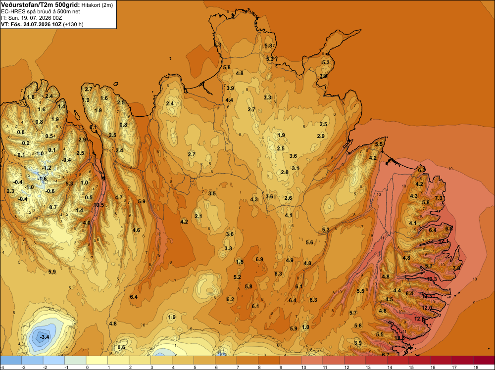Click the 6.8 temperature value
495x370 pixels.
point(448,229)
